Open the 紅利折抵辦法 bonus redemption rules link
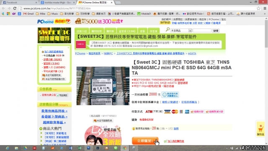This screenshot has width=268, height=151. [x=189, y=102]
